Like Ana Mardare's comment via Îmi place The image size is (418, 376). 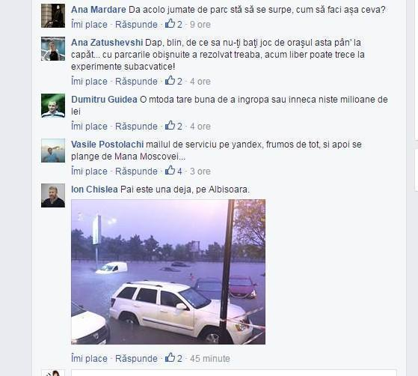click(x=89, y=25)
